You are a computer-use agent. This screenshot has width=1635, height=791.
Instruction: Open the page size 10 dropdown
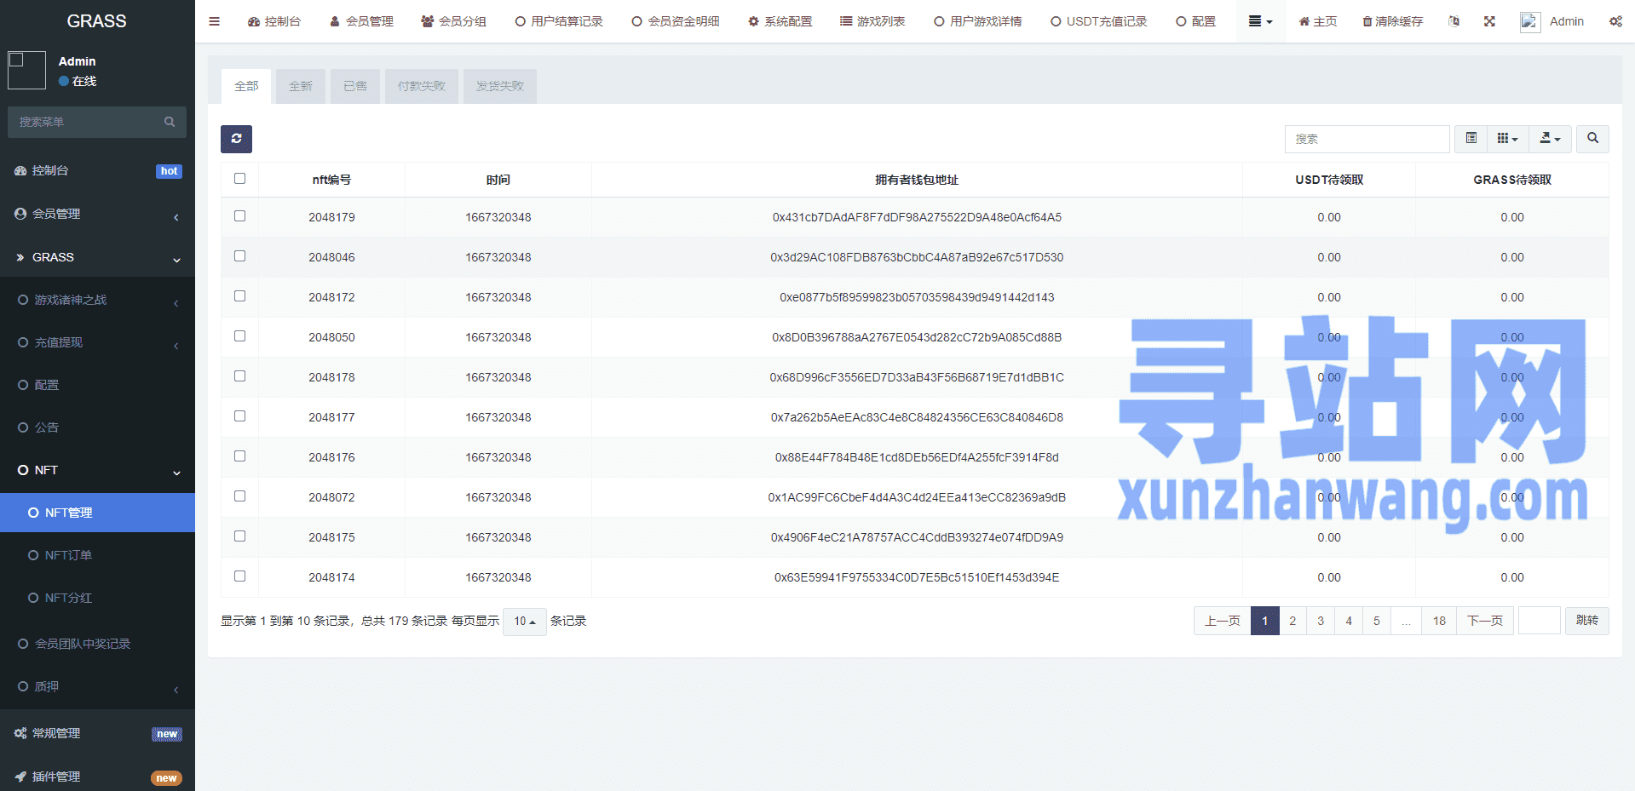click(524, 622)
